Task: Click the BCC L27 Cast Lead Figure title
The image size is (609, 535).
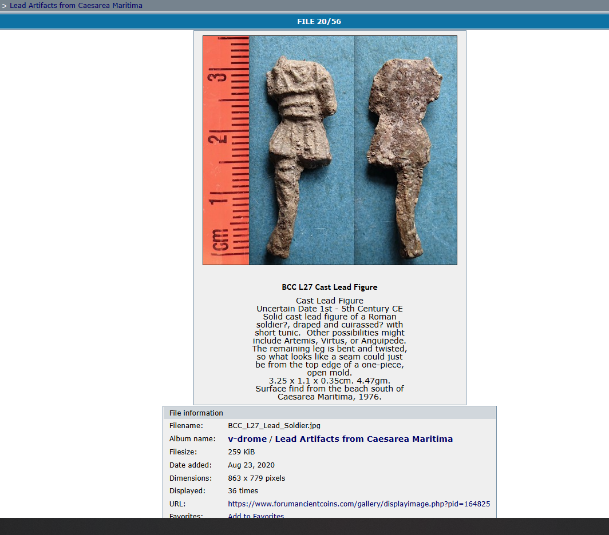Action: click(x=329, y=287)
